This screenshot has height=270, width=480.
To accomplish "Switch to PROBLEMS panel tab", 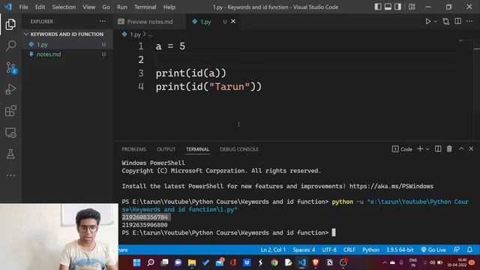I will click(x=134, y=149).
